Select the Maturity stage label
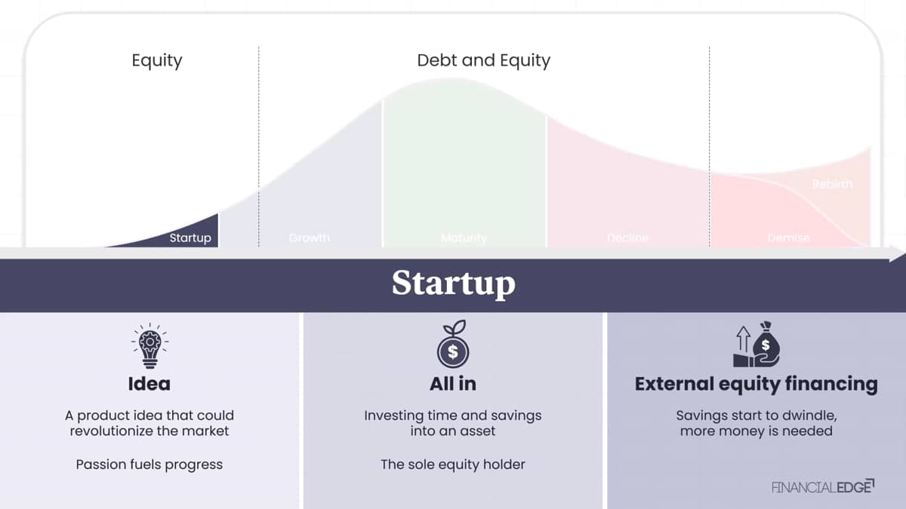 click(x=464, y=238)
